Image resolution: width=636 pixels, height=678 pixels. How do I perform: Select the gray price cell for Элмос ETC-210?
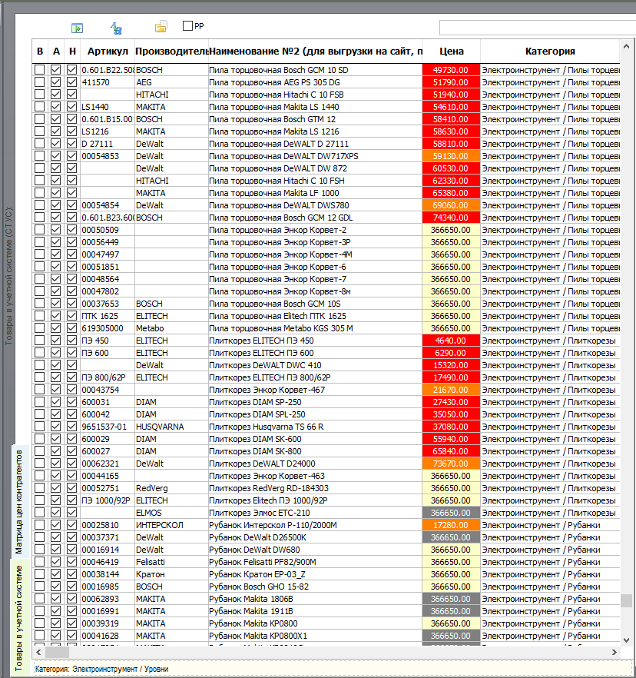point(451,513)
